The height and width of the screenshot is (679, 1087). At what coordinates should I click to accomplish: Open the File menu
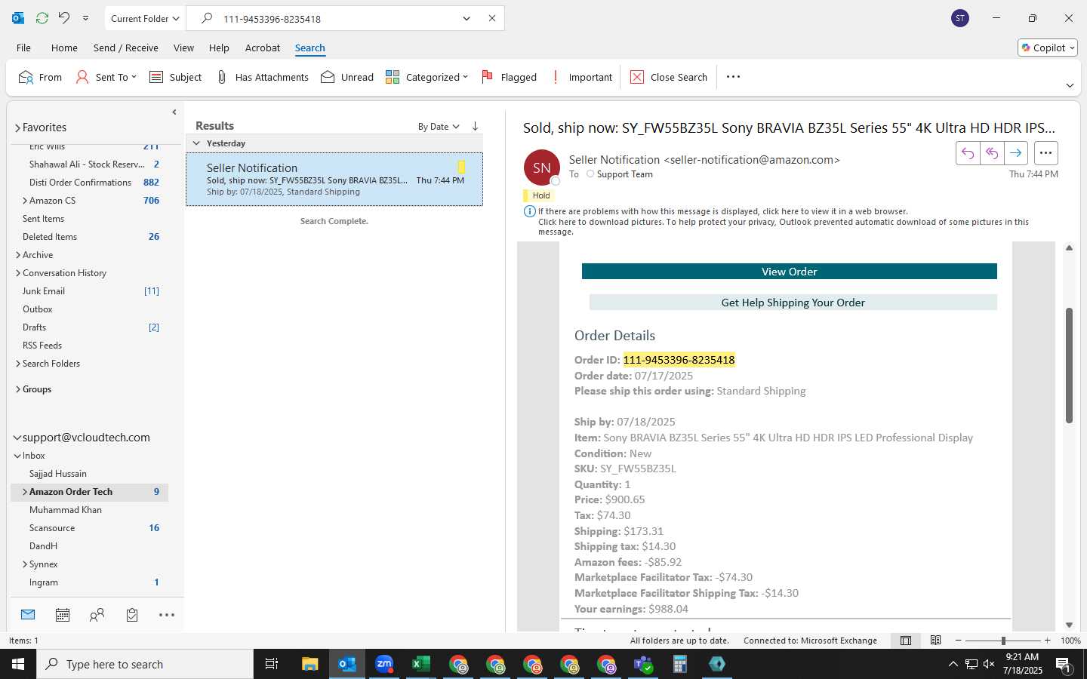pyautogui.click(x=23, y=48)
